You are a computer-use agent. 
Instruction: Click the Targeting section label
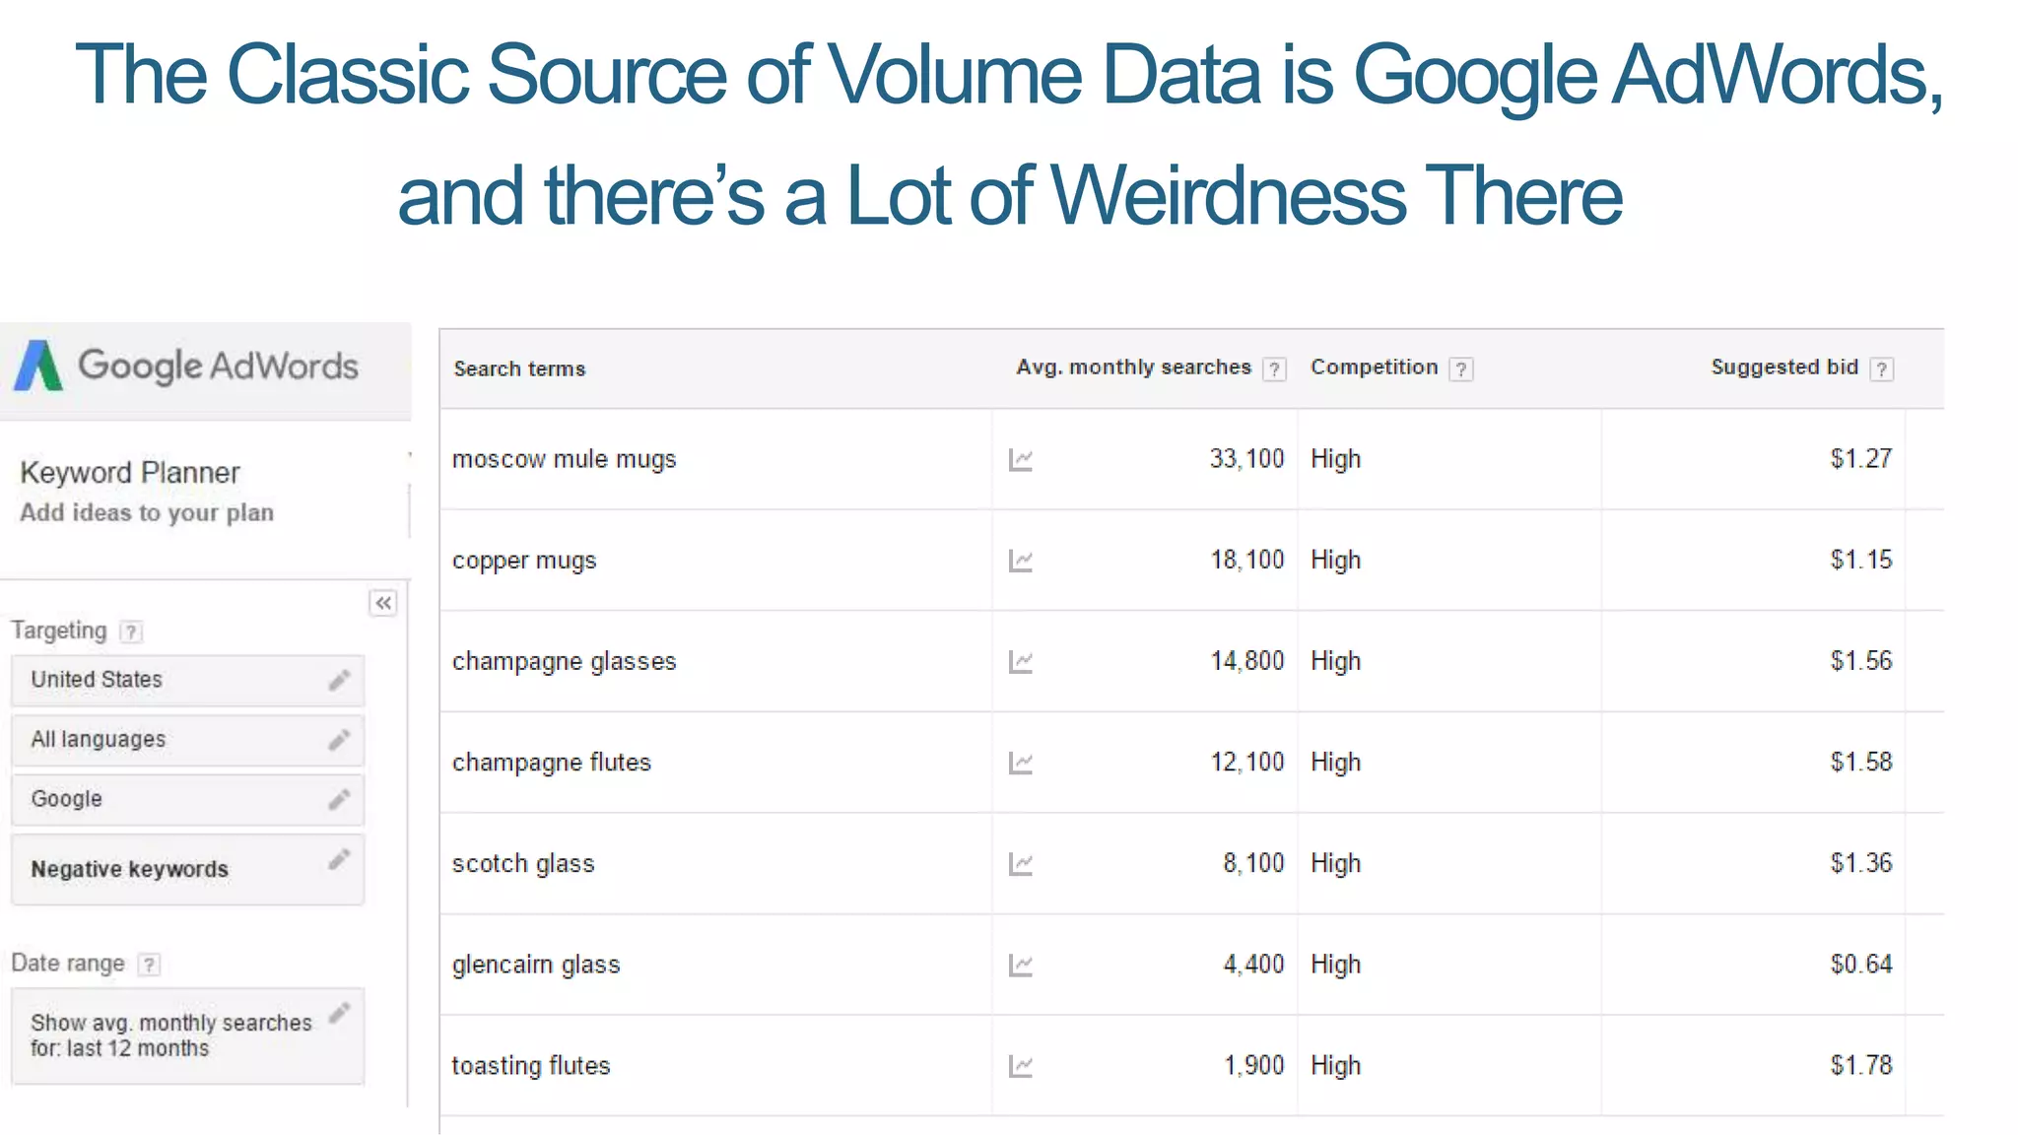[58, 632]
